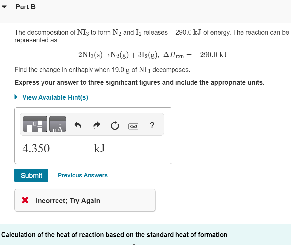Expand the Previous Answers section

pyautogui.click(x=82, y=175)
